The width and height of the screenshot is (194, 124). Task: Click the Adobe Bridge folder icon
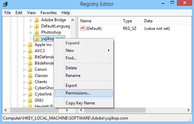tap(37, 20)
